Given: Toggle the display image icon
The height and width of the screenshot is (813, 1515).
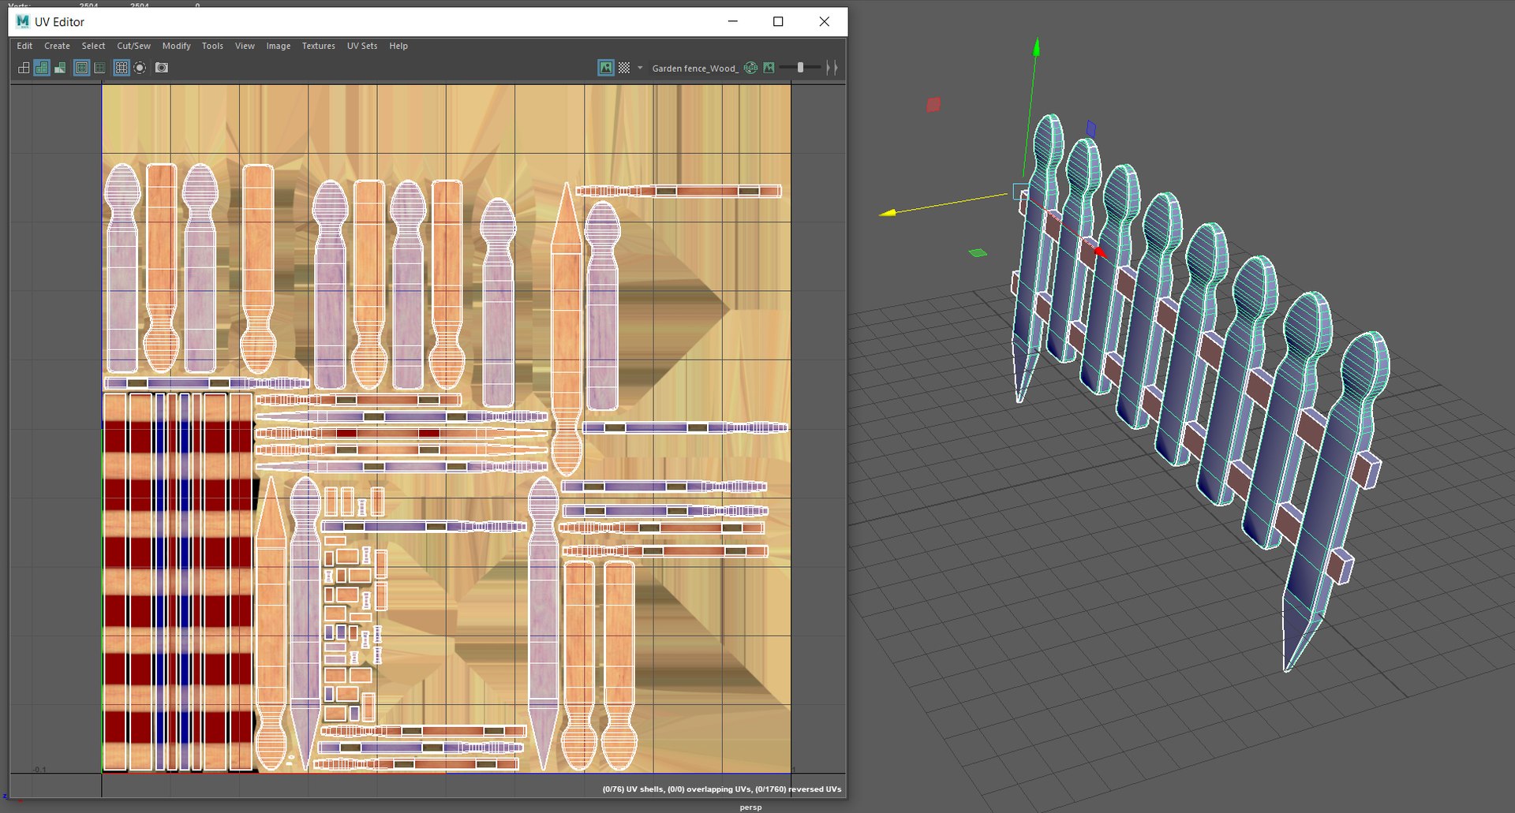Looking at the screenshot, I should click(605, 68).
